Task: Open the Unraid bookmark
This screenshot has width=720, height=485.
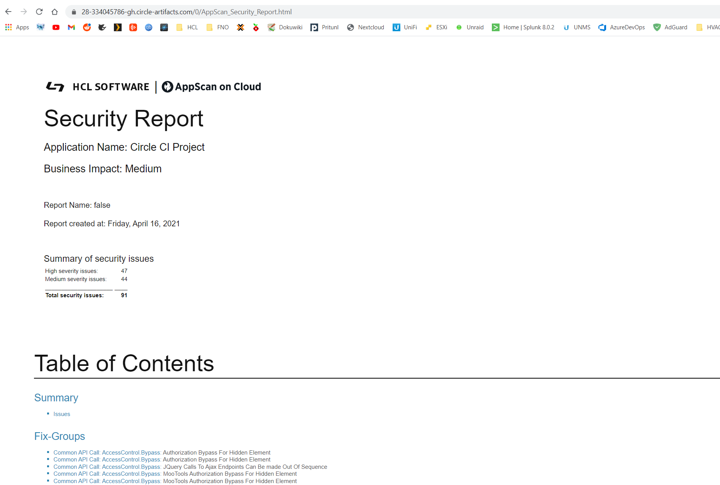Action: click(x=470, y=27)
